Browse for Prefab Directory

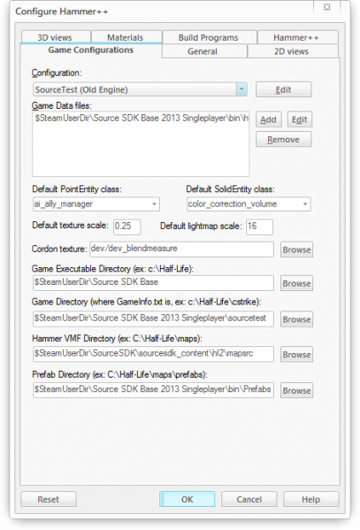tap(296, 390)
